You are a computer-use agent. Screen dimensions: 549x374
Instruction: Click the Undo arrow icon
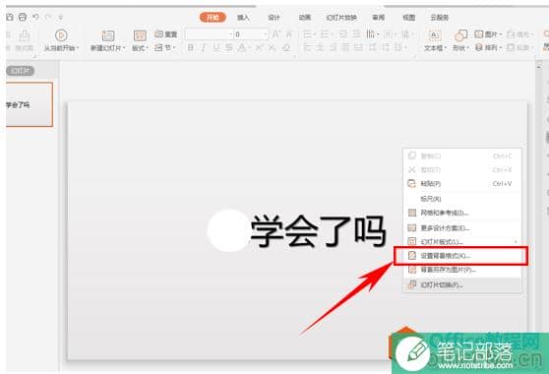[x=35, y=17]
